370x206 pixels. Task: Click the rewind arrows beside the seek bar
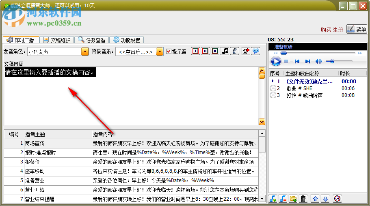tap(276, 53)
